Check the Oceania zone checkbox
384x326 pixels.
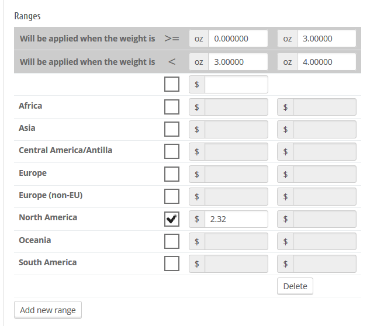coord(172,241)
